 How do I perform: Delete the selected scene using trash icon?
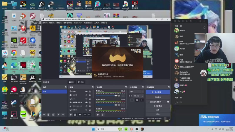point(48,115)
